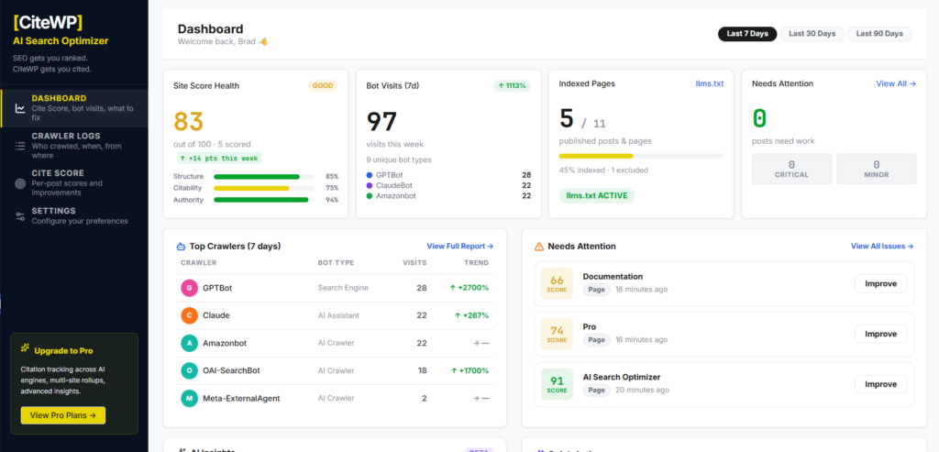This screenshot has height=452, width=939.
Task: Click the 97 bot visits number
Action: point(382,122)
